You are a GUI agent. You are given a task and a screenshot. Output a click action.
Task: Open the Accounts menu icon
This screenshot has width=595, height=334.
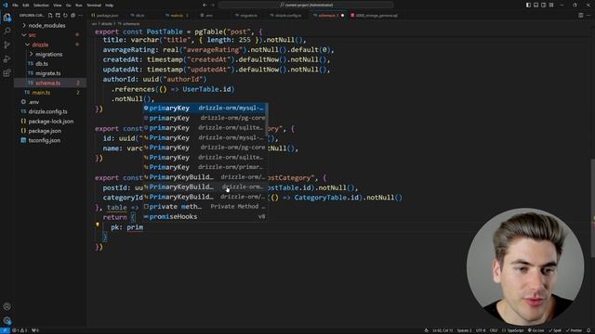point(7,306)
